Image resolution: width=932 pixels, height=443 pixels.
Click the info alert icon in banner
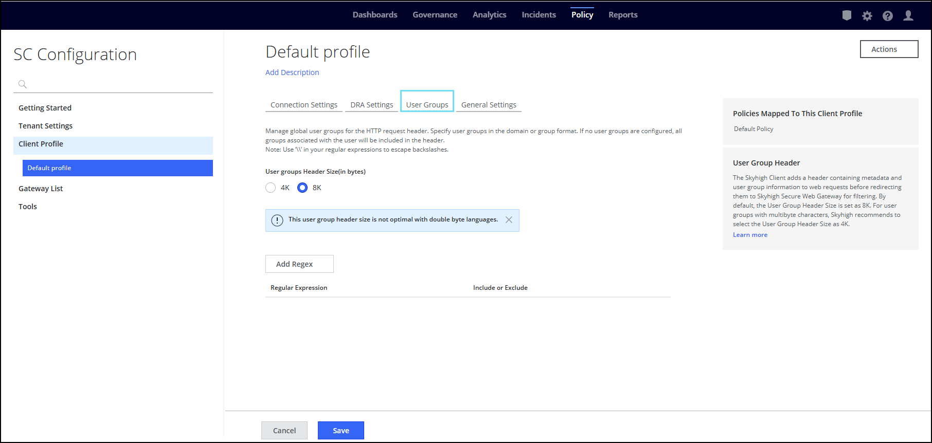277,220
